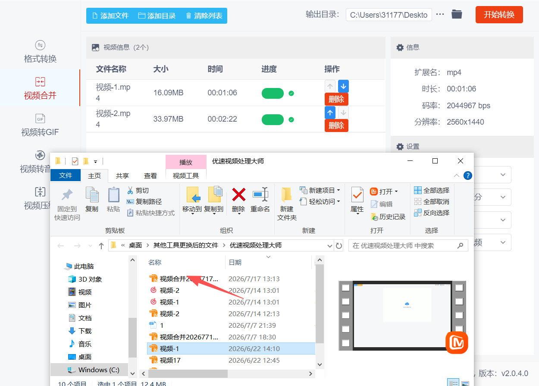This screenshot has width=539, height=386.
Task: Move 视频-2.mp4 up with the blue arrow
Action: (x=330, y=113)
